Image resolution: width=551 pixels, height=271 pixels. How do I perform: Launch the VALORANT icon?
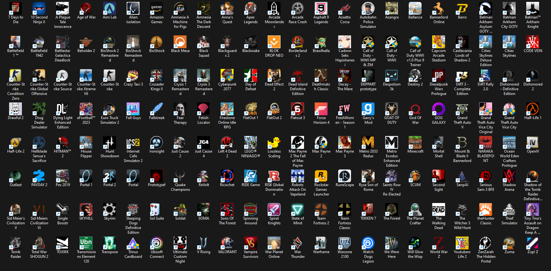tap(227, 243)
